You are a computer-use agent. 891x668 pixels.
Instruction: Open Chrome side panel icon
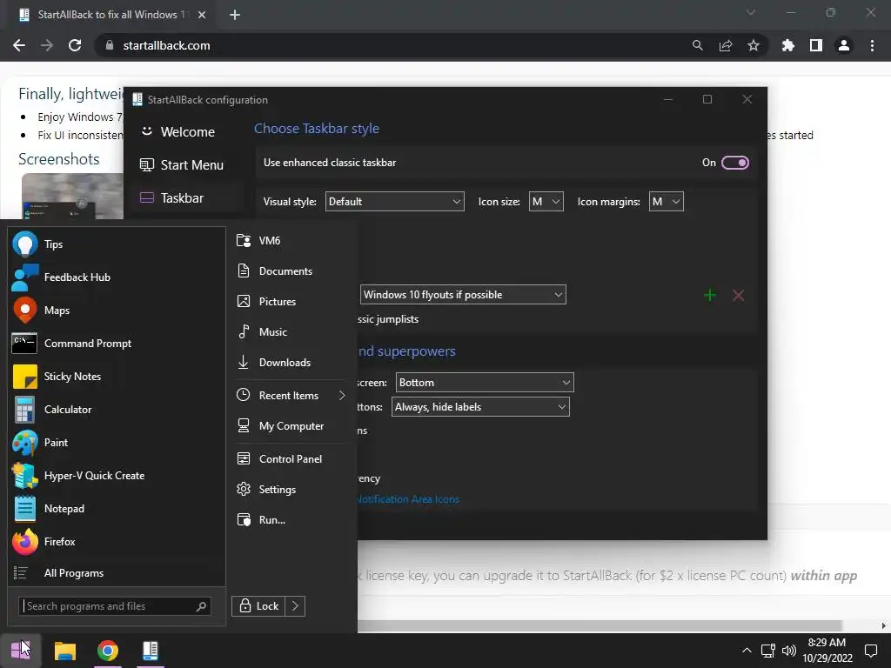tap(816, 45)
